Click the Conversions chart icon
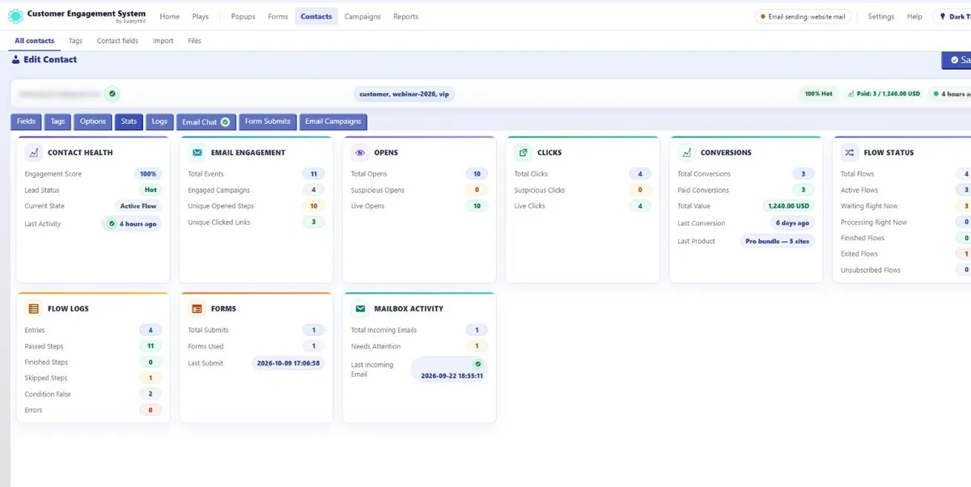Screen dimensions: 971x487 click(687, 152)
